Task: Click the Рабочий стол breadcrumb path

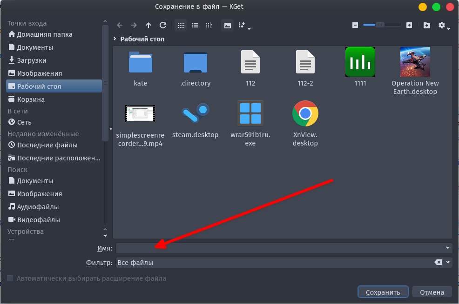Action: 142,39
